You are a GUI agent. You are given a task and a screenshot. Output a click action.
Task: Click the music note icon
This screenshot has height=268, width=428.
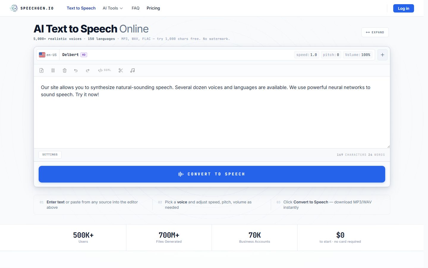pos(133,71)
